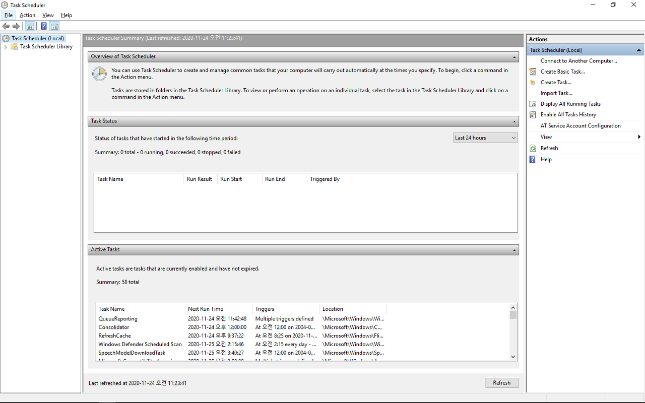Sort by Run Result column header
Viewport: 645px width, 403px height.
[200, 179]
